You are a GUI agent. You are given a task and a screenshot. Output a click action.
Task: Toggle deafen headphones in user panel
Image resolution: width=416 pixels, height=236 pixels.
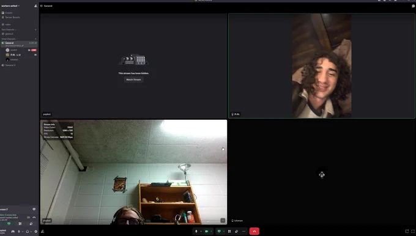pos(28,232)
